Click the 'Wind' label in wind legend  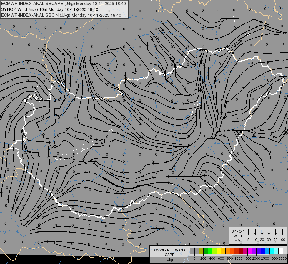click(x=237, y=236)
